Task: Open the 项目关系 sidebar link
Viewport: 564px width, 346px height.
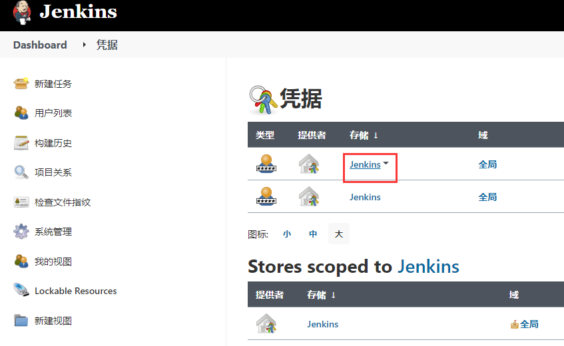Action: pos(53,172)
